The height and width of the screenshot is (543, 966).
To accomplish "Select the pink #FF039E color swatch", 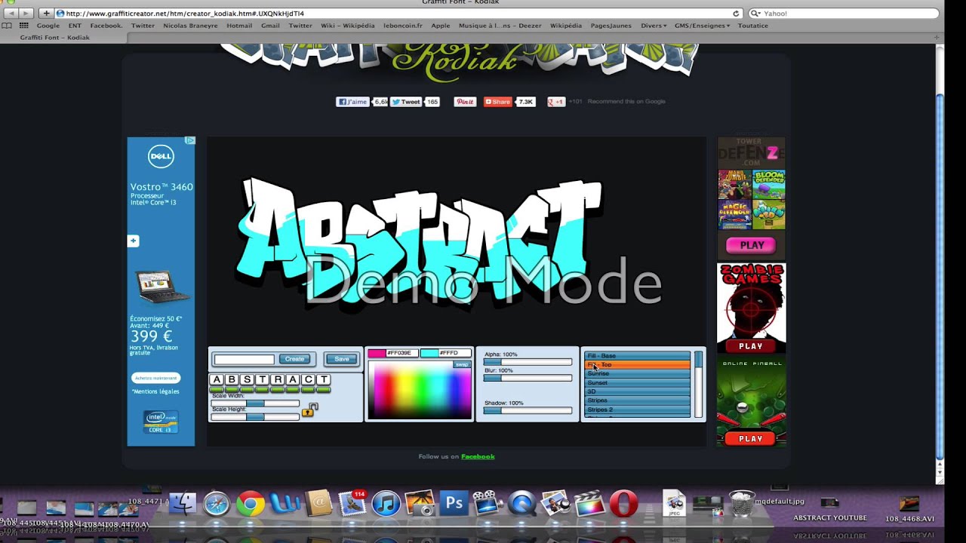I will pyautogui.click(x=377, y=353).
